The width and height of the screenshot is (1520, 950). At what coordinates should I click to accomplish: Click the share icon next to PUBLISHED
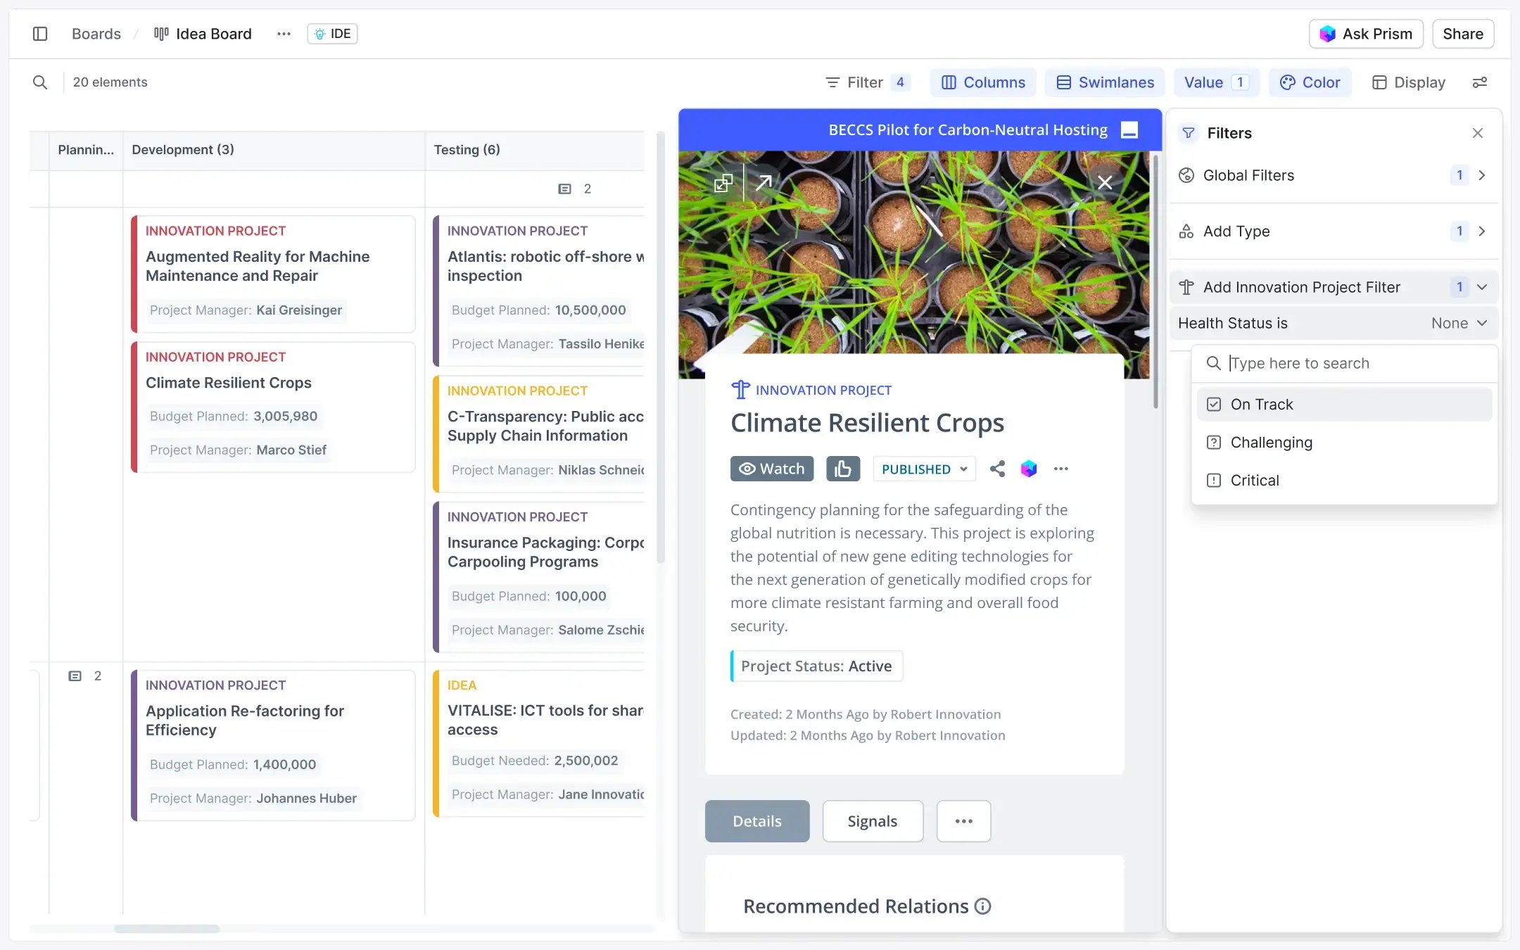tap(996, 469)
